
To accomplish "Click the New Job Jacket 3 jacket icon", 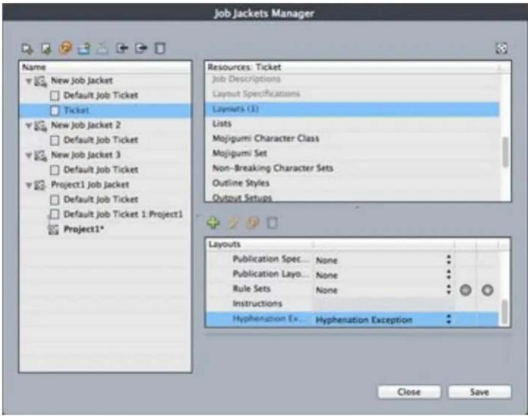I will (41, 155).
